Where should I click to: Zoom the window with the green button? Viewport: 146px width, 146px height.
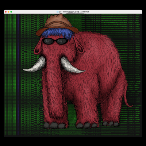[x=11, y=12]
